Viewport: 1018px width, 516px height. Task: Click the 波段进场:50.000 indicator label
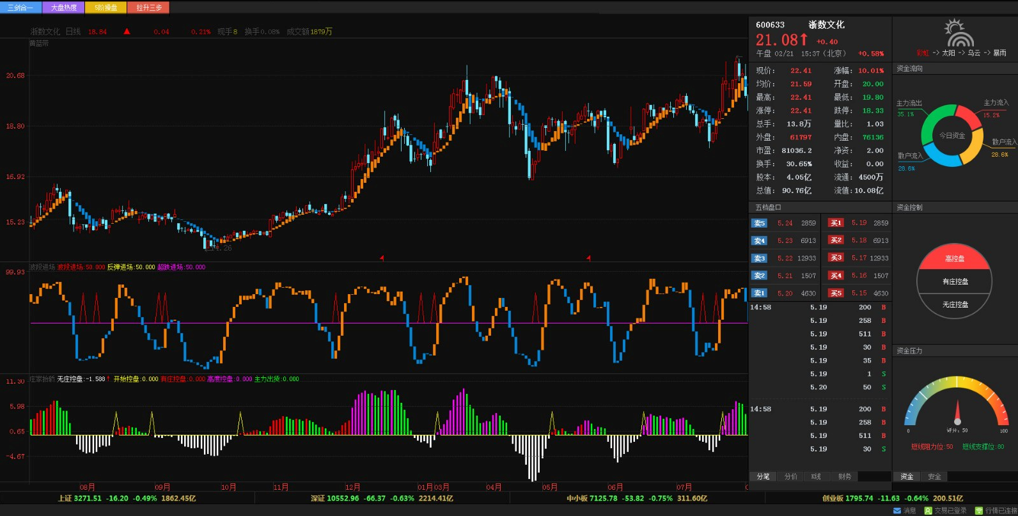click(81, 267)
